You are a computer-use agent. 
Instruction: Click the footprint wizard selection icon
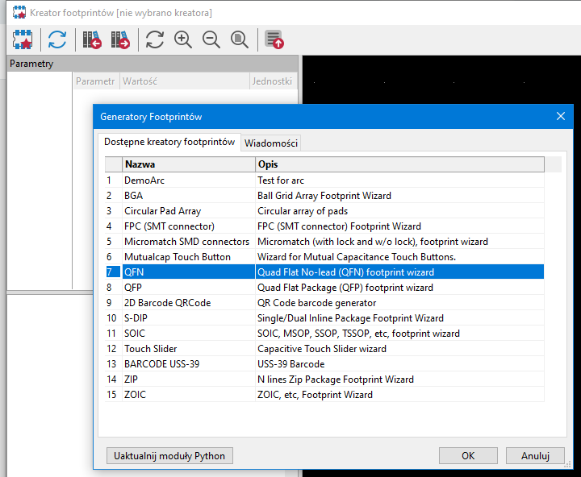[22, 39]
